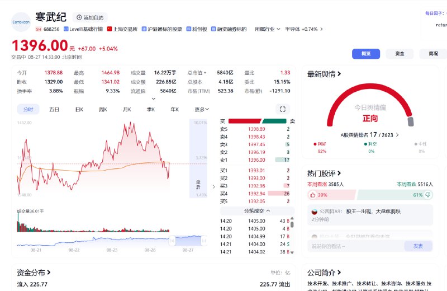Screen dimensions: 447x291
Task: Click the 融资融券标的 tag
Action: 229,29
